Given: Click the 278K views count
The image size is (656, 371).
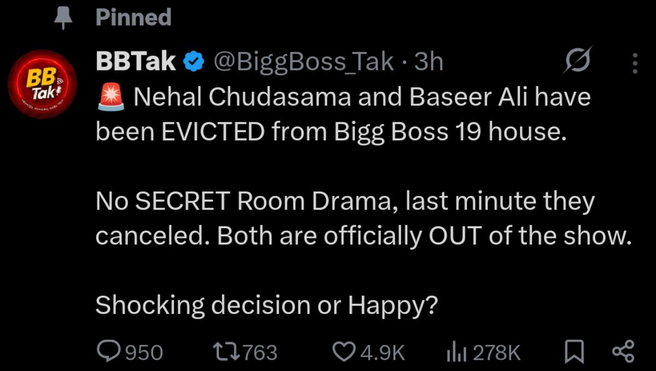Looking at the screenshot, I should click(496, 352).
